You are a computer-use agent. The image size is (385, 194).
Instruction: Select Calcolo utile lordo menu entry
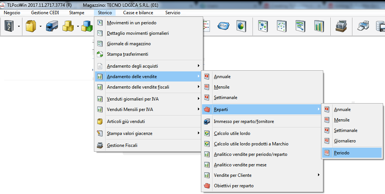[x=232, y=133]
